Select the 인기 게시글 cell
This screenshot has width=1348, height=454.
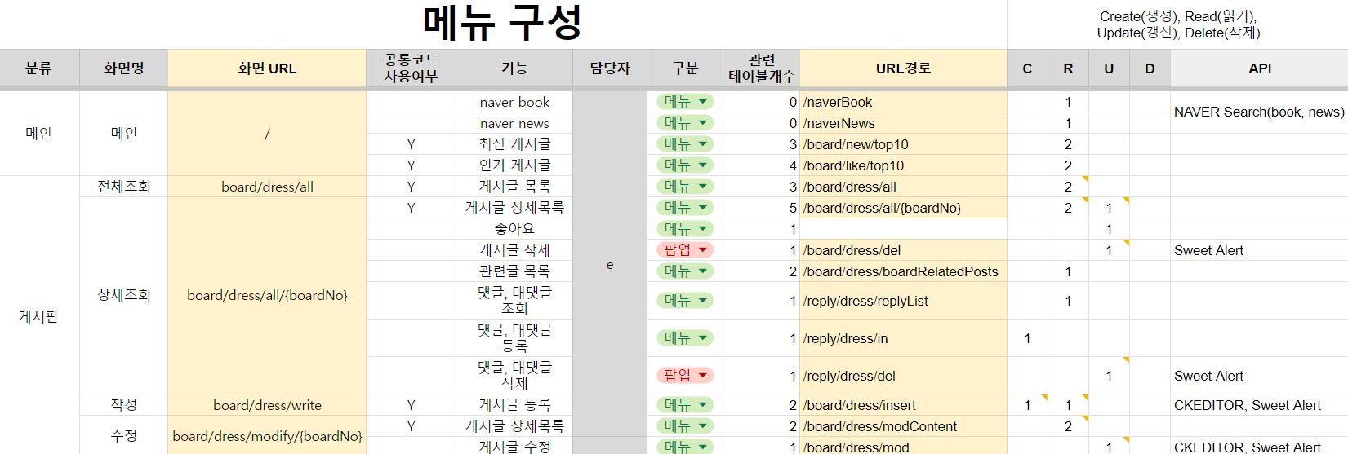point(514,165)
